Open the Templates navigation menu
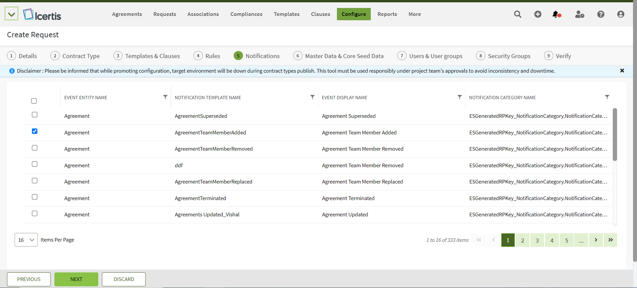Screen dimensions: 637x288 point(286,14)
